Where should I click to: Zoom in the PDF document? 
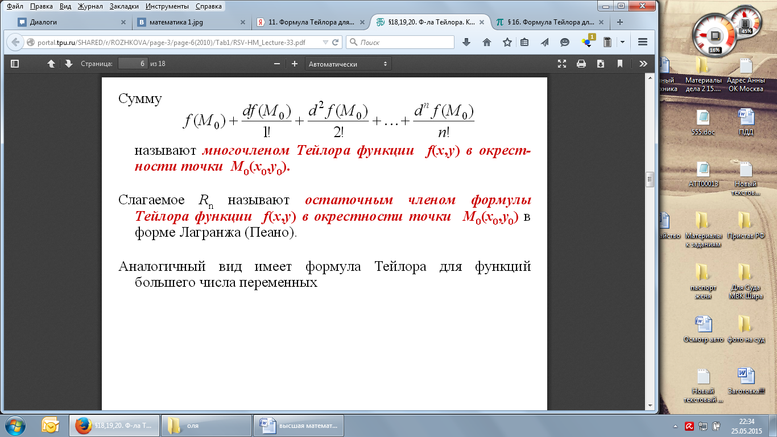(x=294, y=64)
